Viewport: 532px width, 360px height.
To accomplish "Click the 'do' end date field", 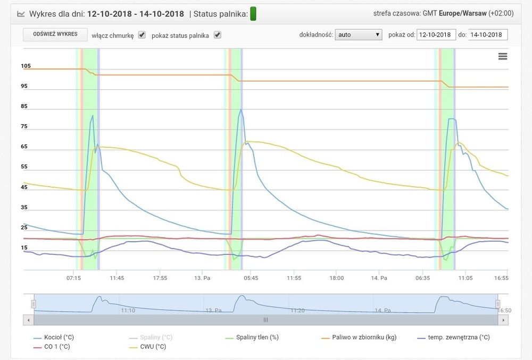I will 488,35.
